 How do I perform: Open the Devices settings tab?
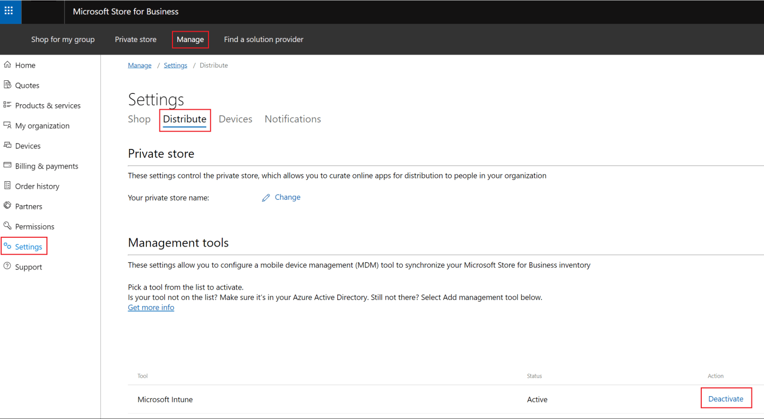pyautogui.click(x=235, y=118)
